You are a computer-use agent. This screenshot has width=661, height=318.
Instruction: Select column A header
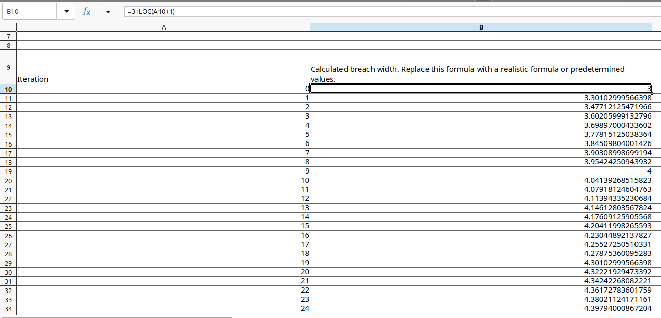(x=163, y=26)
